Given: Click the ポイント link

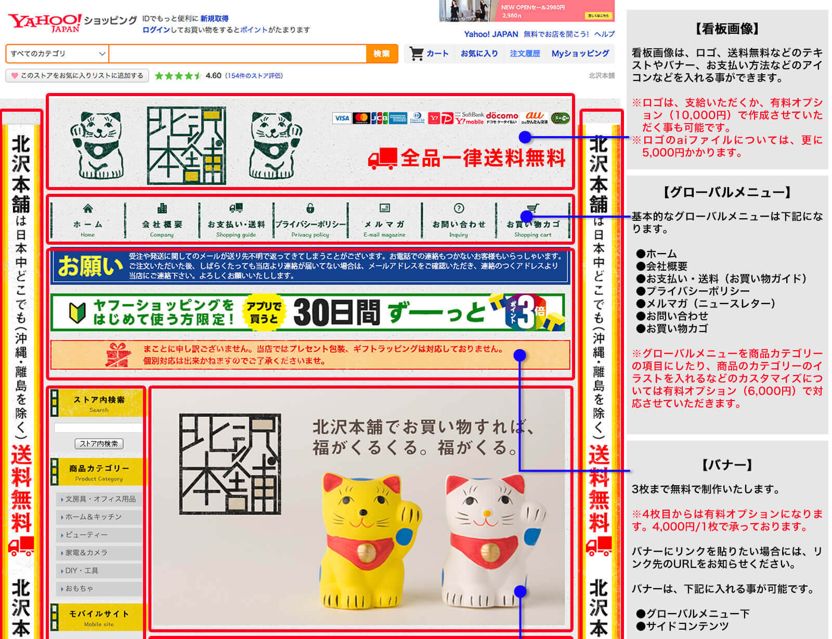Looking at the screenshot, I should click(x=254, y=30).
